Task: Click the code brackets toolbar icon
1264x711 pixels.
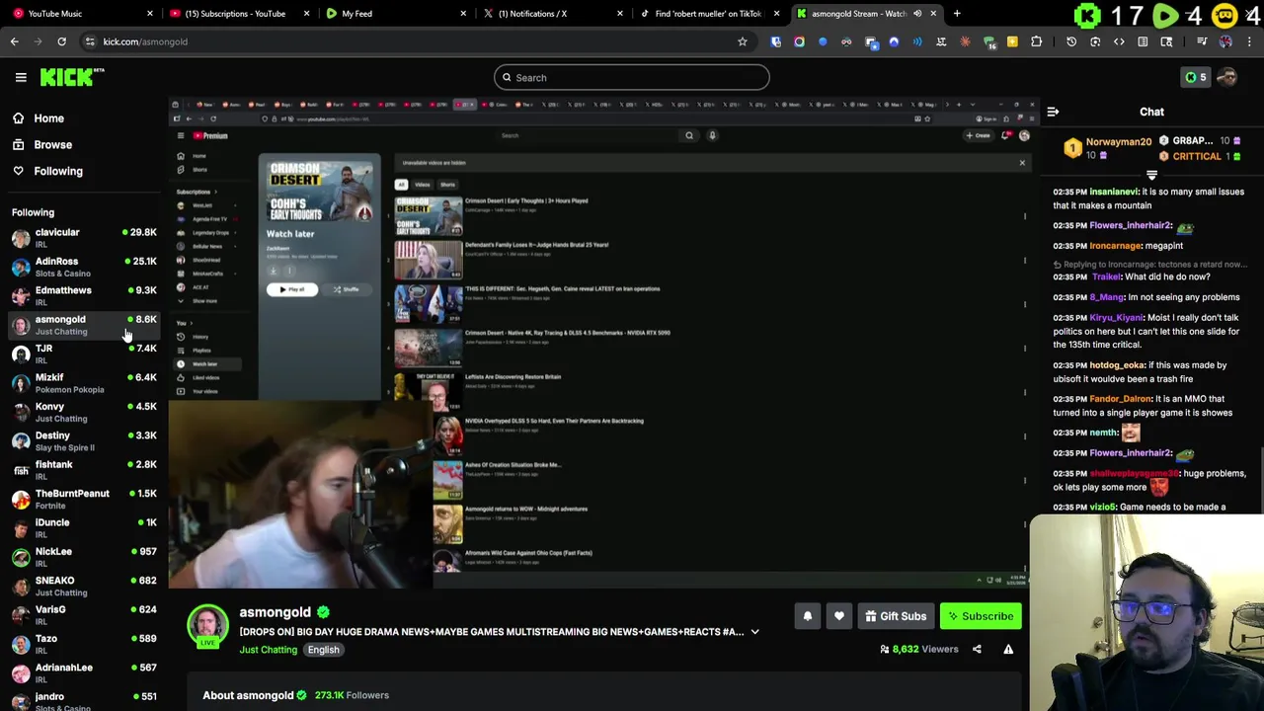Action: click(1119, 41)
